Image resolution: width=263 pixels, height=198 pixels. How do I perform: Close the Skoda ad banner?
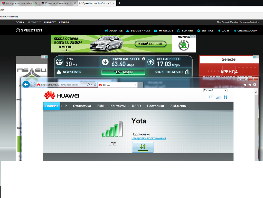click(x=194, y=36)
